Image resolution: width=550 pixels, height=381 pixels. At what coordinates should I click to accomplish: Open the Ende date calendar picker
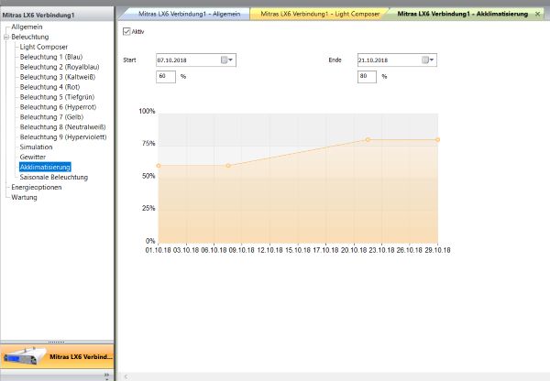tap(427, 60)
